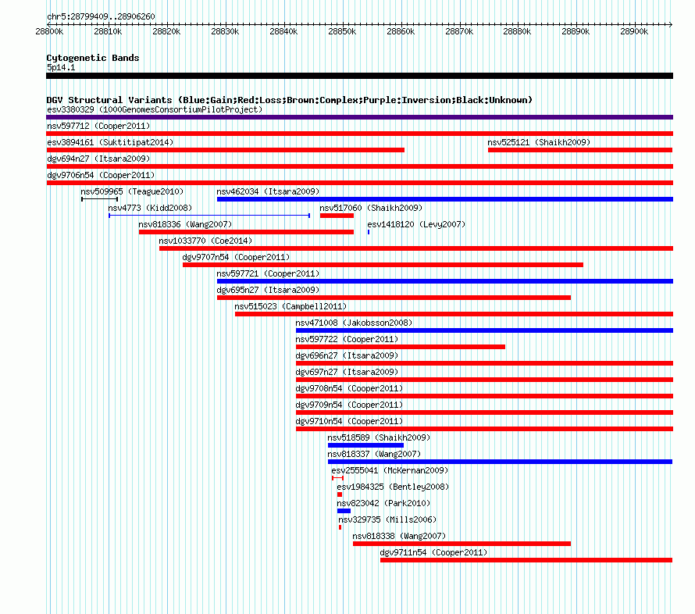Click the black nsv509965 unknown-type glyph
The image size is (695, 614).
[x=100, y=199]
